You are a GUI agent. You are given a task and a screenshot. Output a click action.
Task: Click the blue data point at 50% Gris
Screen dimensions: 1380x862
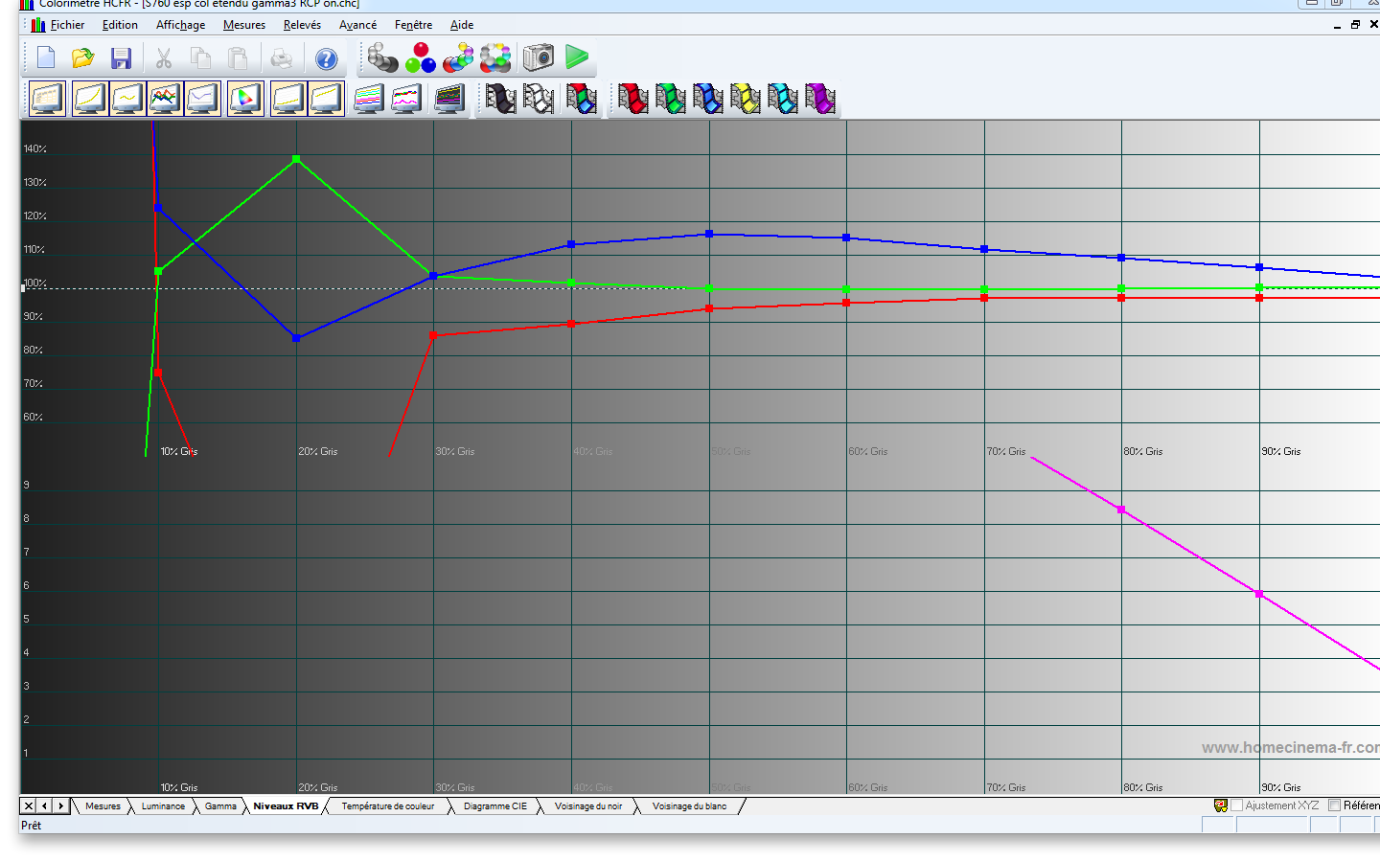(709, 234)
